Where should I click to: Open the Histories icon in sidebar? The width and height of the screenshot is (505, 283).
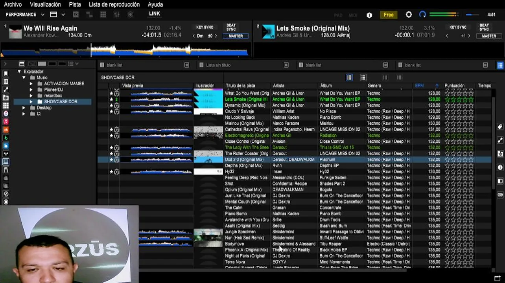pyautogui.click(x=6, y=194)
